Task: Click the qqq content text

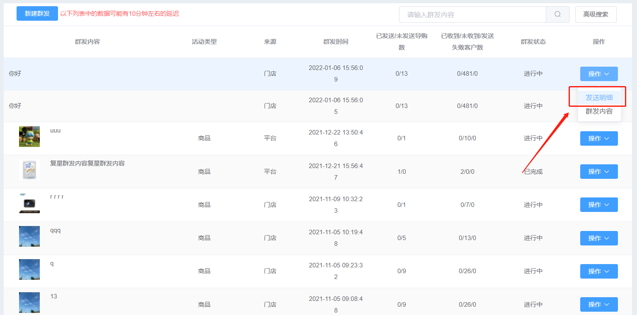Action: pyautogui.click(x=56, y=231)
